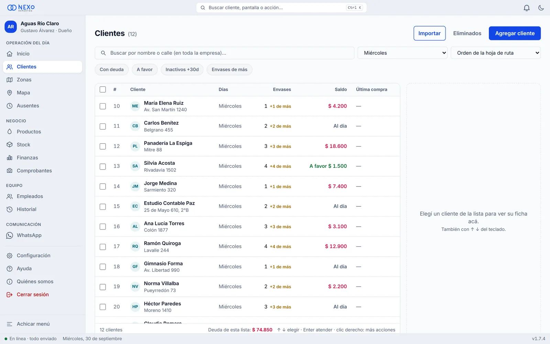Click the Empleados people icon

(10, 196)
